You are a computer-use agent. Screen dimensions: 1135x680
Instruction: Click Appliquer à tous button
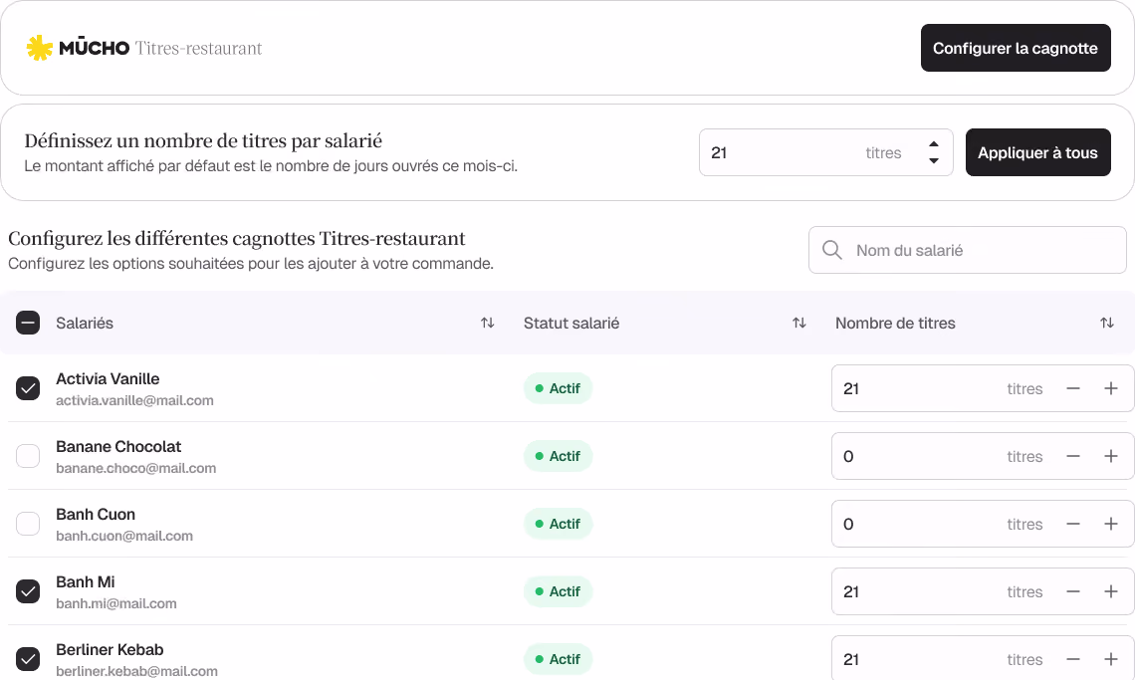(1038, 152)
